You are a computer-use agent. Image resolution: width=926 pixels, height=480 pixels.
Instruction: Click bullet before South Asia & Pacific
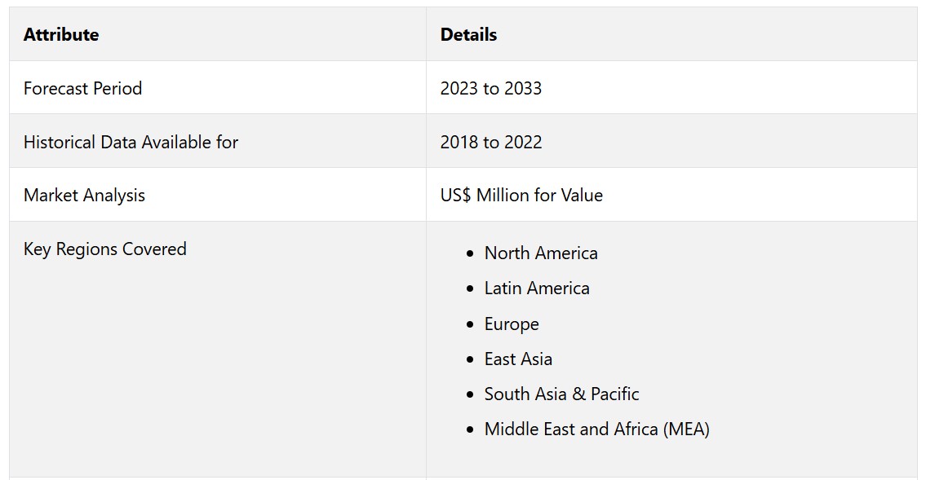(470, 394)
